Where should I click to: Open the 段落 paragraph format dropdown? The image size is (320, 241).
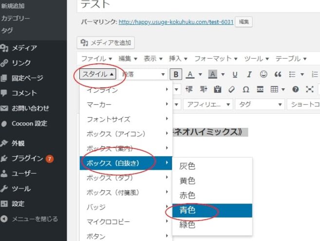point(143,74)
